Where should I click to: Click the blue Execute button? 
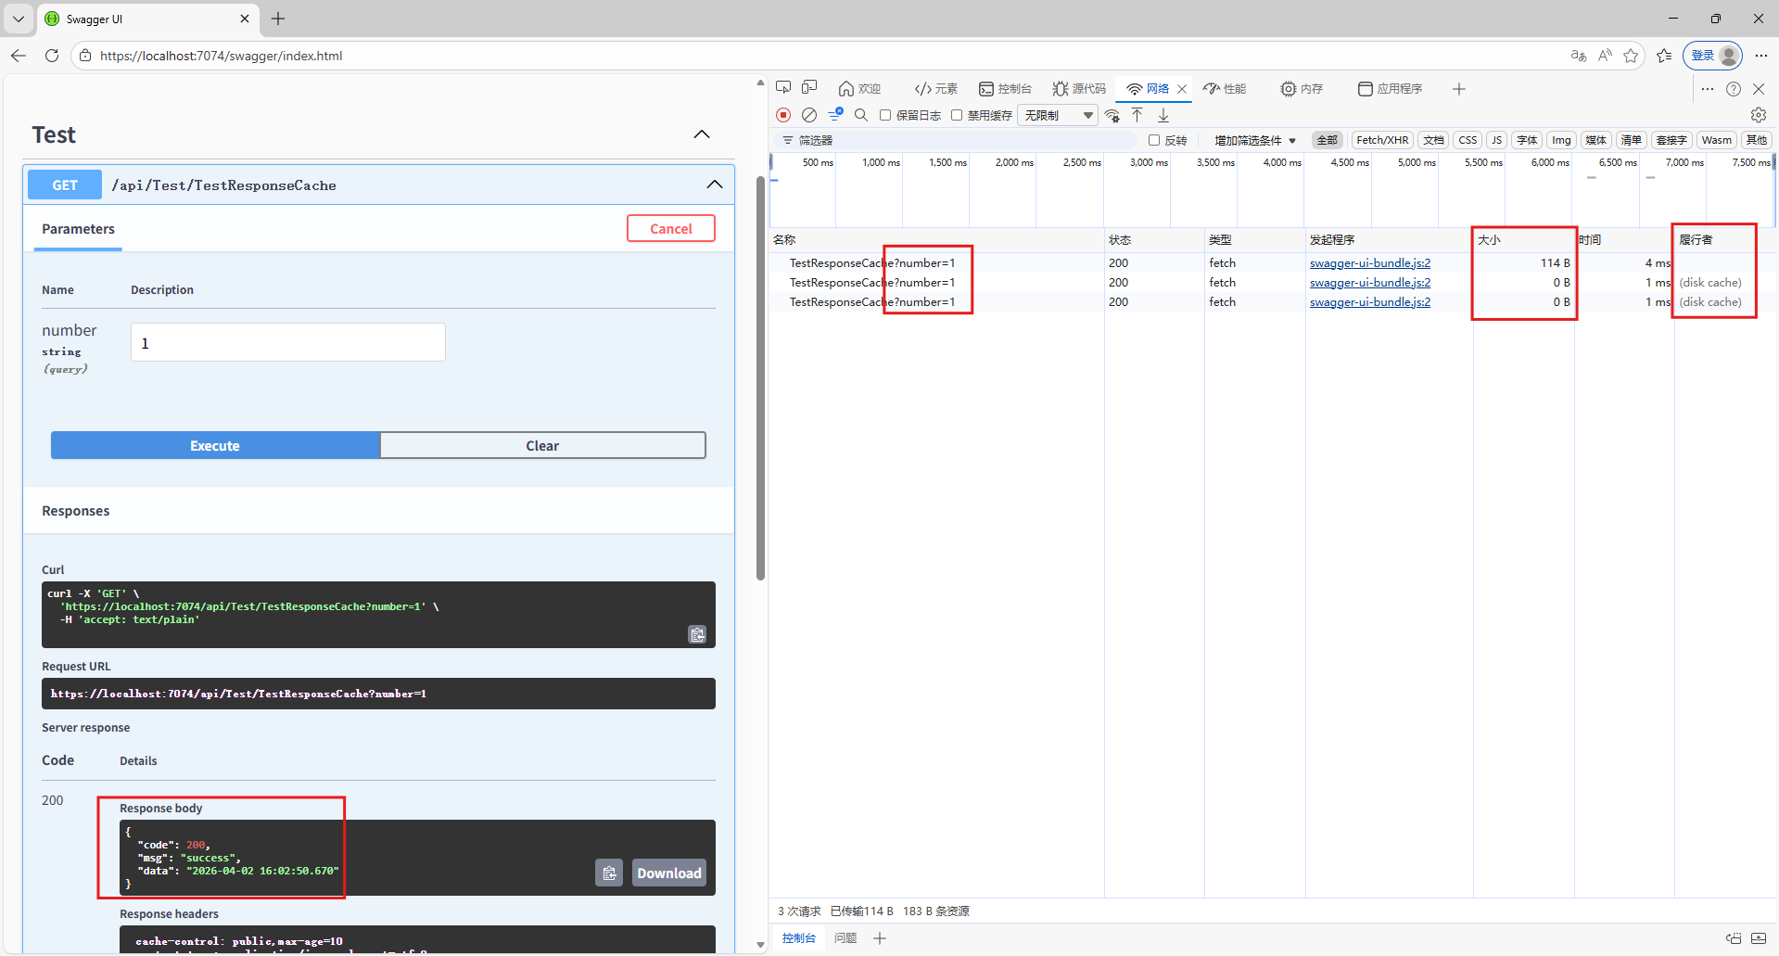click(215, 446)
